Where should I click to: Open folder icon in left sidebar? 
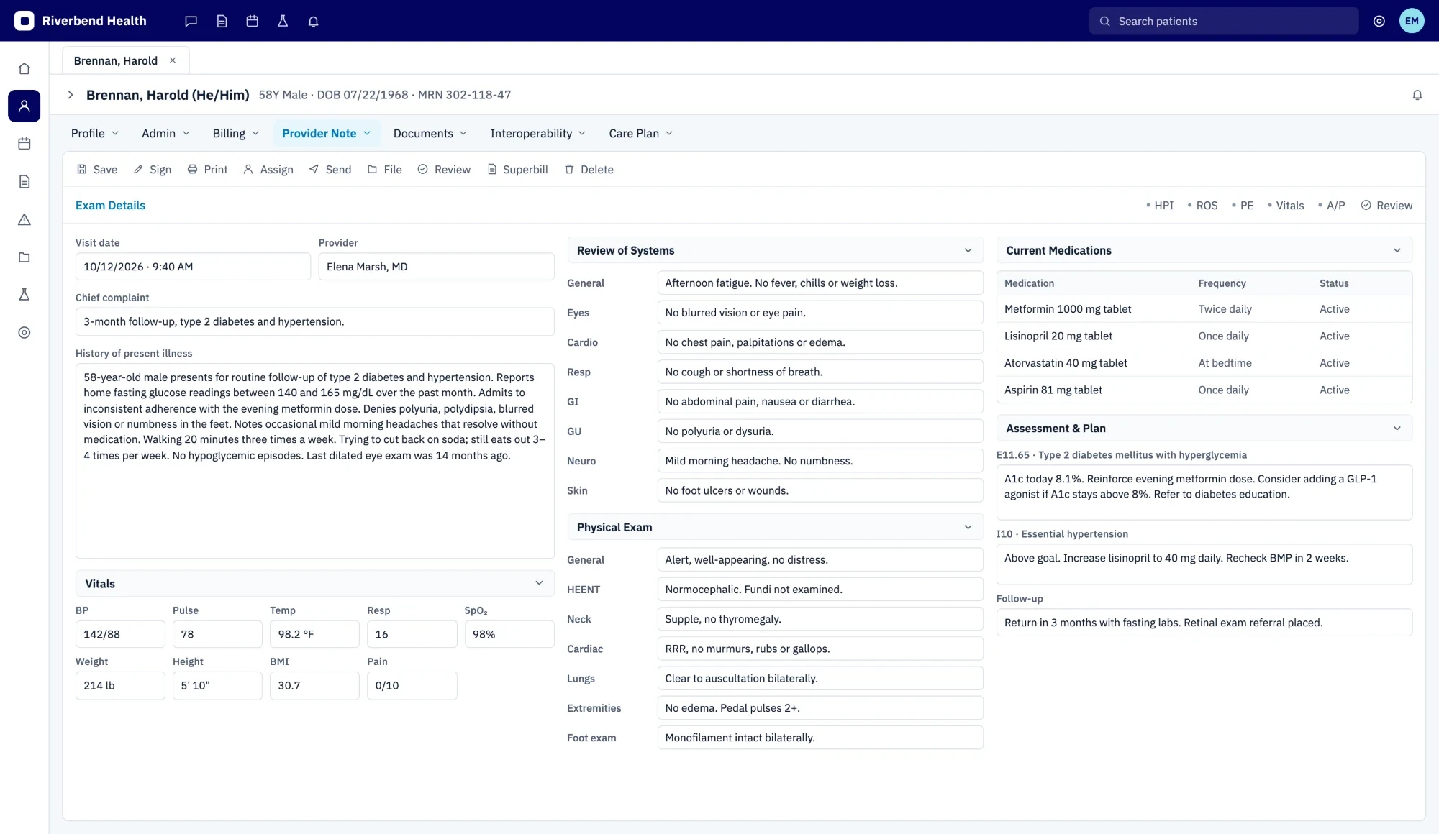click(24, 257)
